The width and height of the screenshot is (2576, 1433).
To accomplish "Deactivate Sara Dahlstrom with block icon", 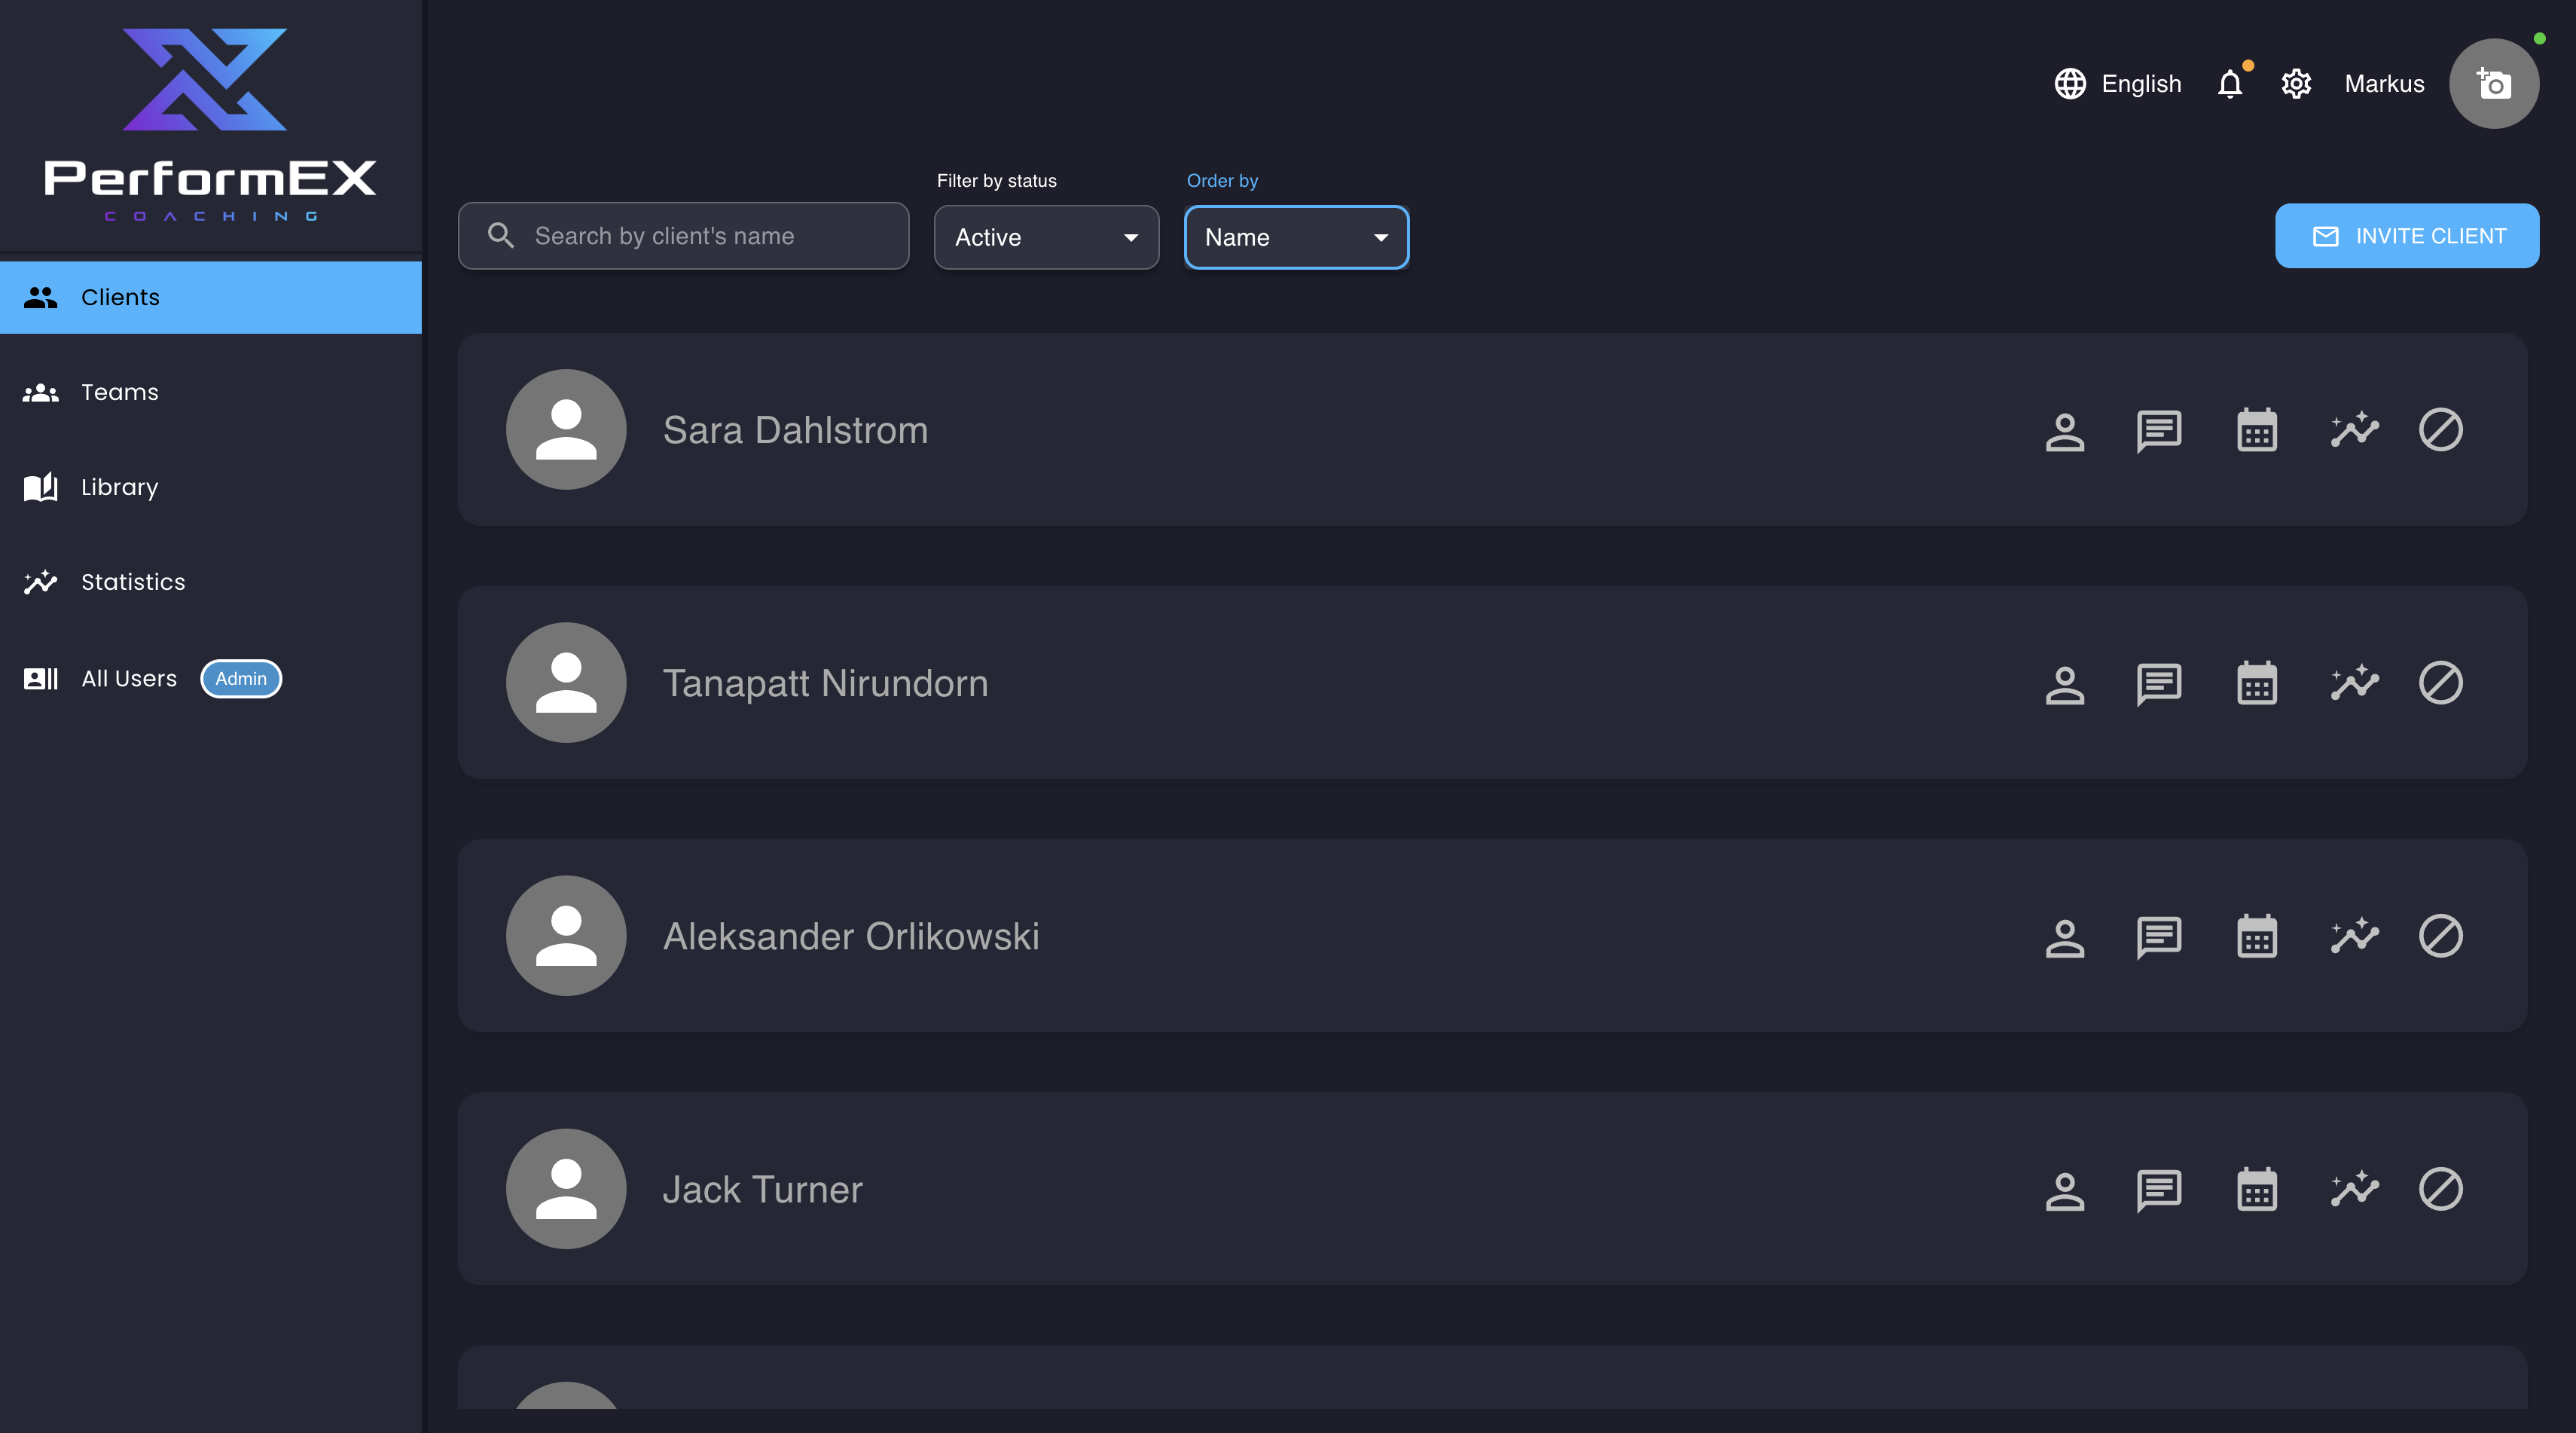I will coord(2440,430).
